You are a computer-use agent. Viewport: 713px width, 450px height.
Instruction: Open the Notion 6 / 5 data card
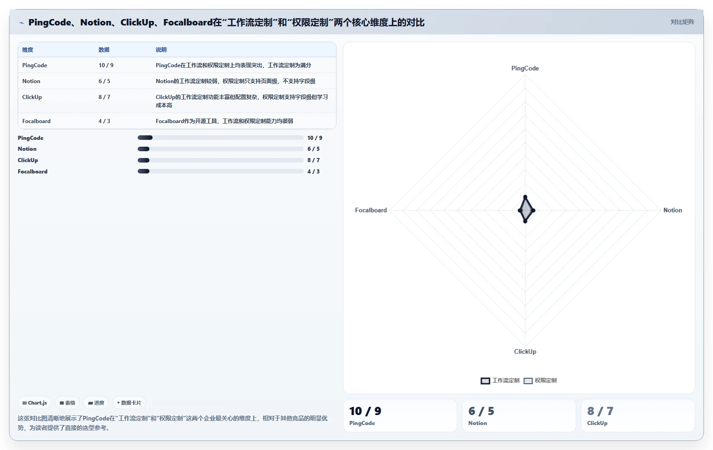click(519, 415)
